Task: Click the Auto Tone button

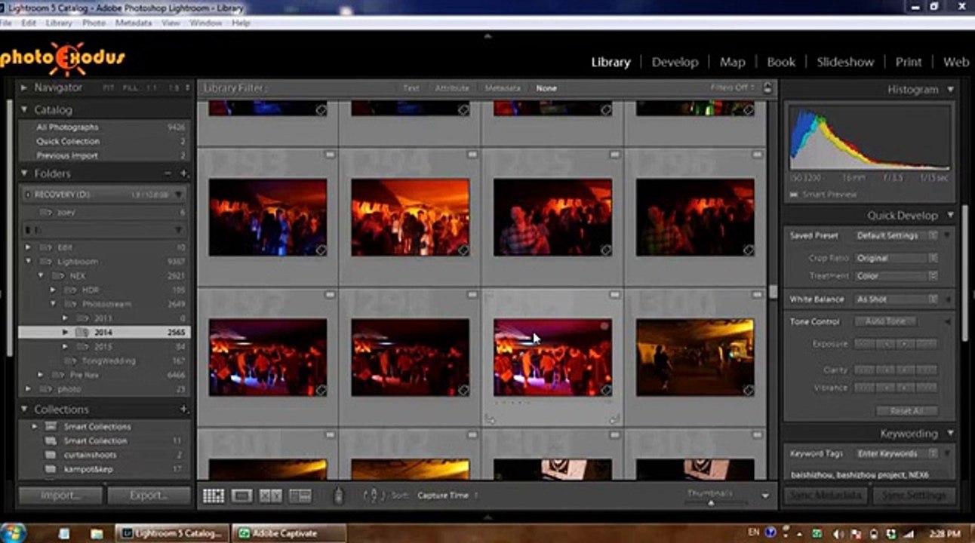Action: (886, 321)
